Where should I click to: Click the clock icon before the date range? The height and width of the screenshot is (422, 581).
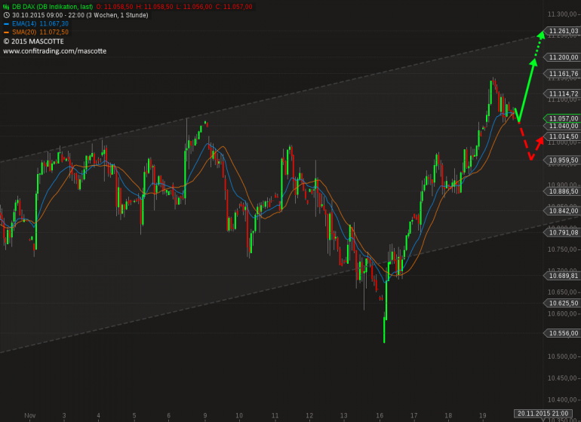6,15
